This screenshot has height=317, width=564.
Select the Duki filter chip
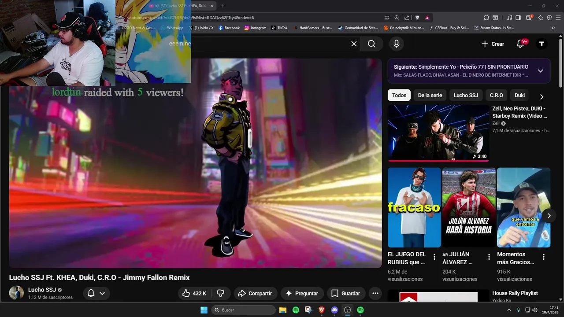(x=519, y=95)
